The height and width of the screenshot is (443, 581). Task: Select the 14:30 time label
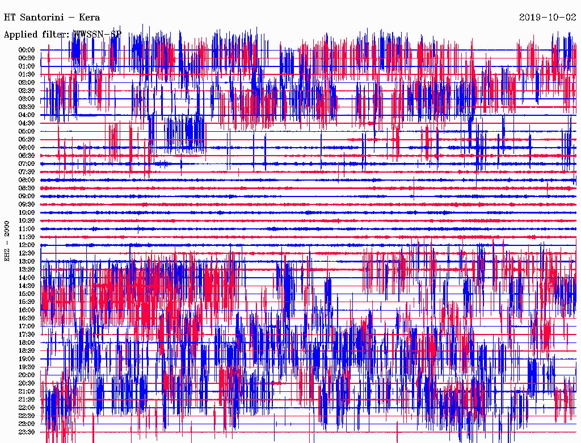[27, 286]
